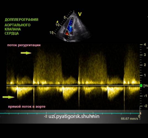Click the velocity scale value -1

[145, 96]
